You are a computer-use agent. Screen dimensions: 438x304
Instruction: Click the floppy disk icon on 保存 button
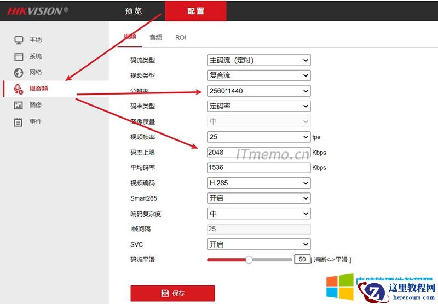tap(165, 293)
